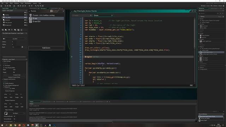Create a new asset layer icon
This screenshot has width=226, height=127.
[x=15, y=30]
